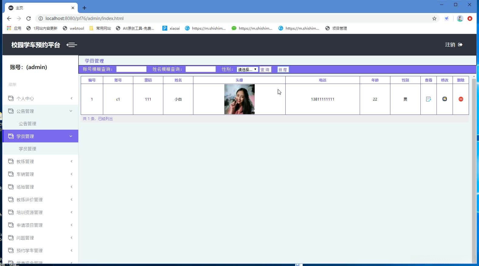Click the 个人中心 menu icon
The width and height of the screenshot is (479, 266).
tap(11, 98)
